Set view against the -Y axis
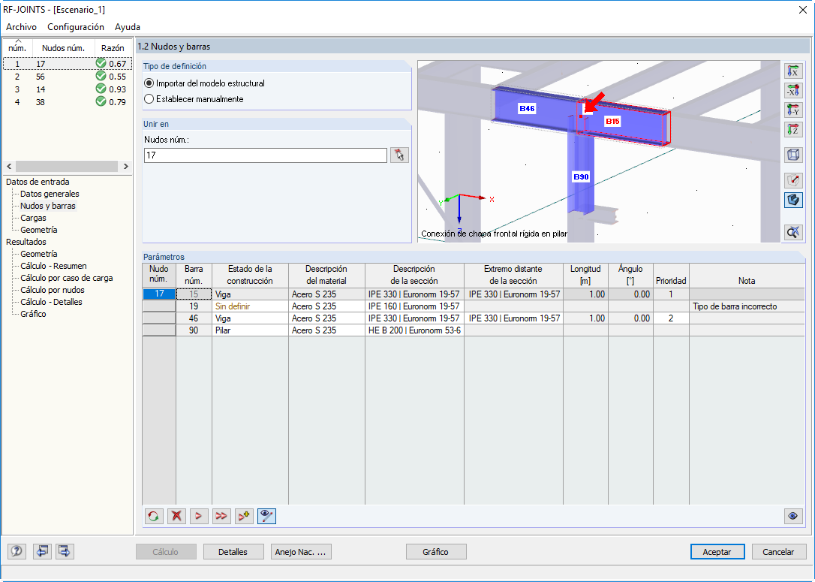 [793, 110]
